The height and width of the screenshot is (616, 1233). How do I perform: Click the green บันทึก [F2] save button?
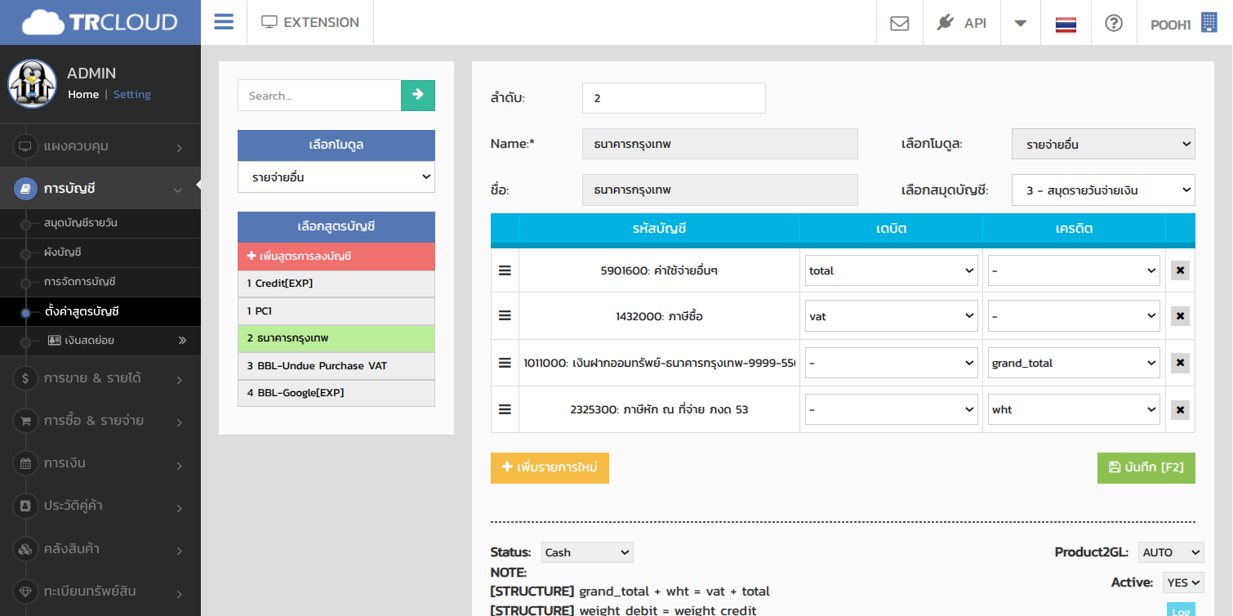[1146, 467]
